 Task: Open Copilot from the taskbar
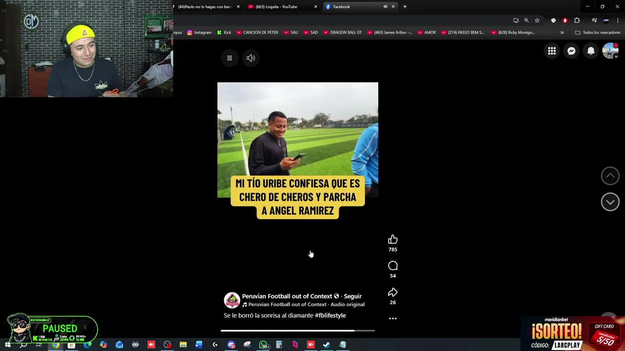pos(104,345)
